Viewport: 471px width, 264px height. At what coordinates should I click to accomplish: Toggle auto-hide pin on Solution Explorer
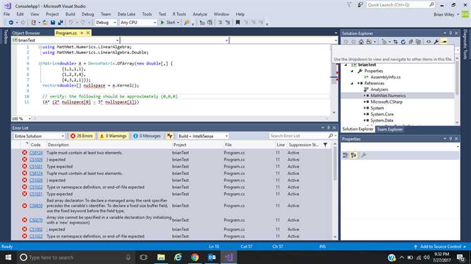(450, 33)
